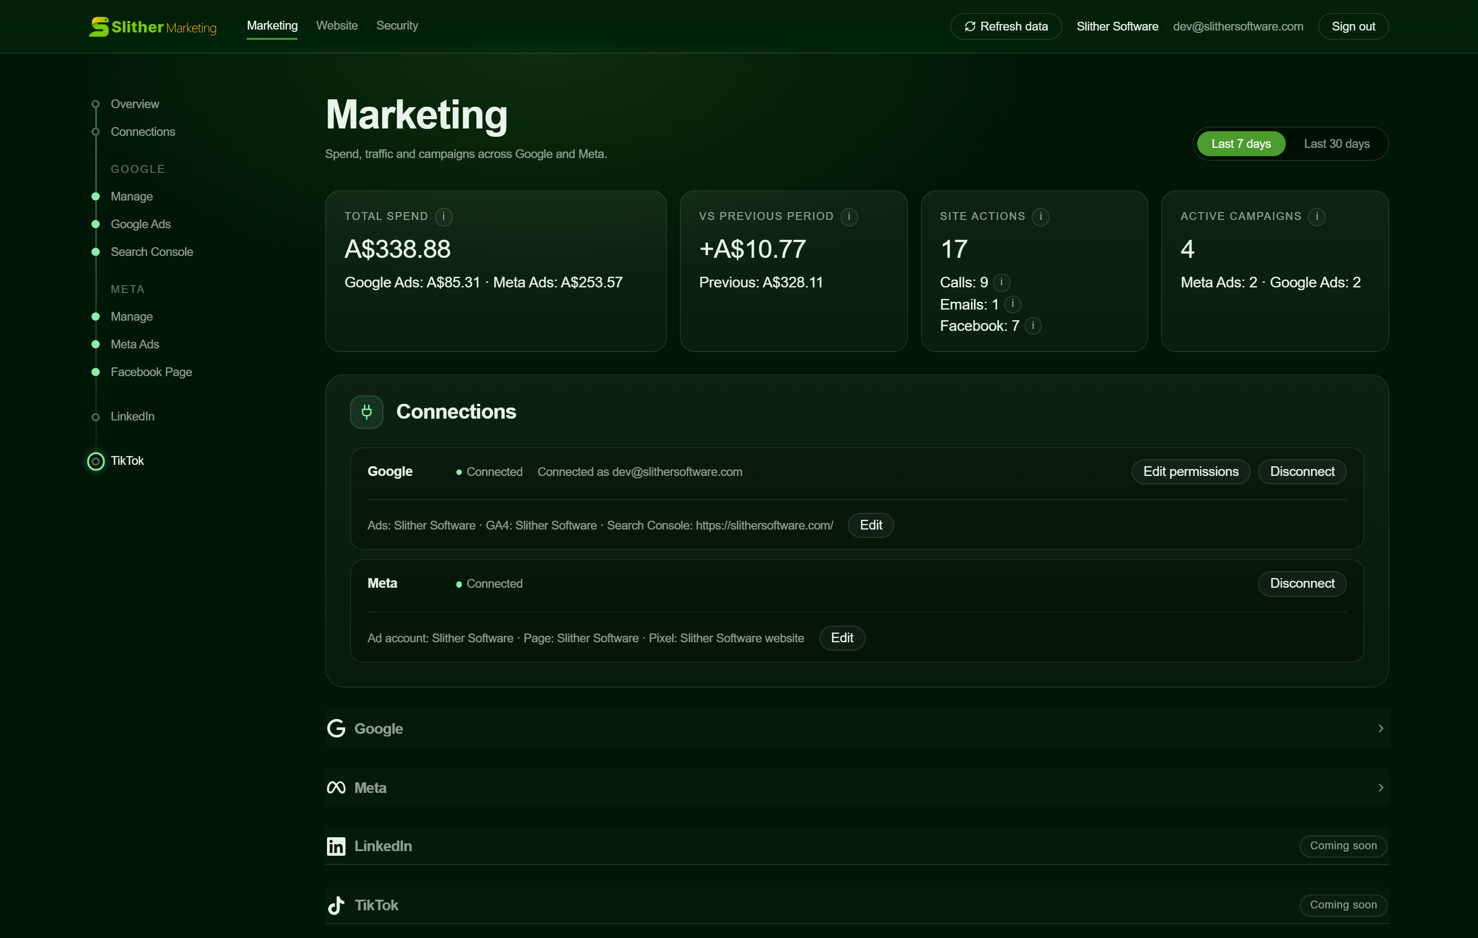Click the info icon beside Emails: 1
The height and width of the screenshot is (938, 1478).
[x=1013, y=304]
